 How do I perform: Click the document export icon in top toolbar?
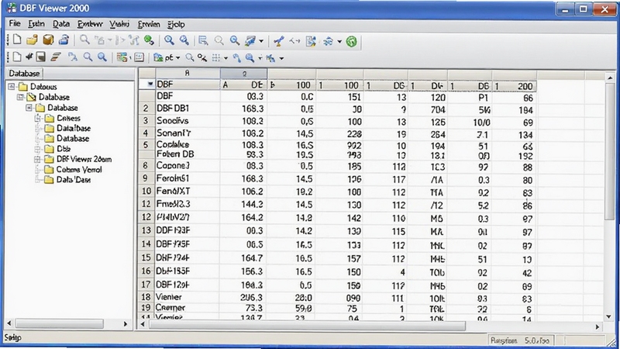[x=311, y=41]
